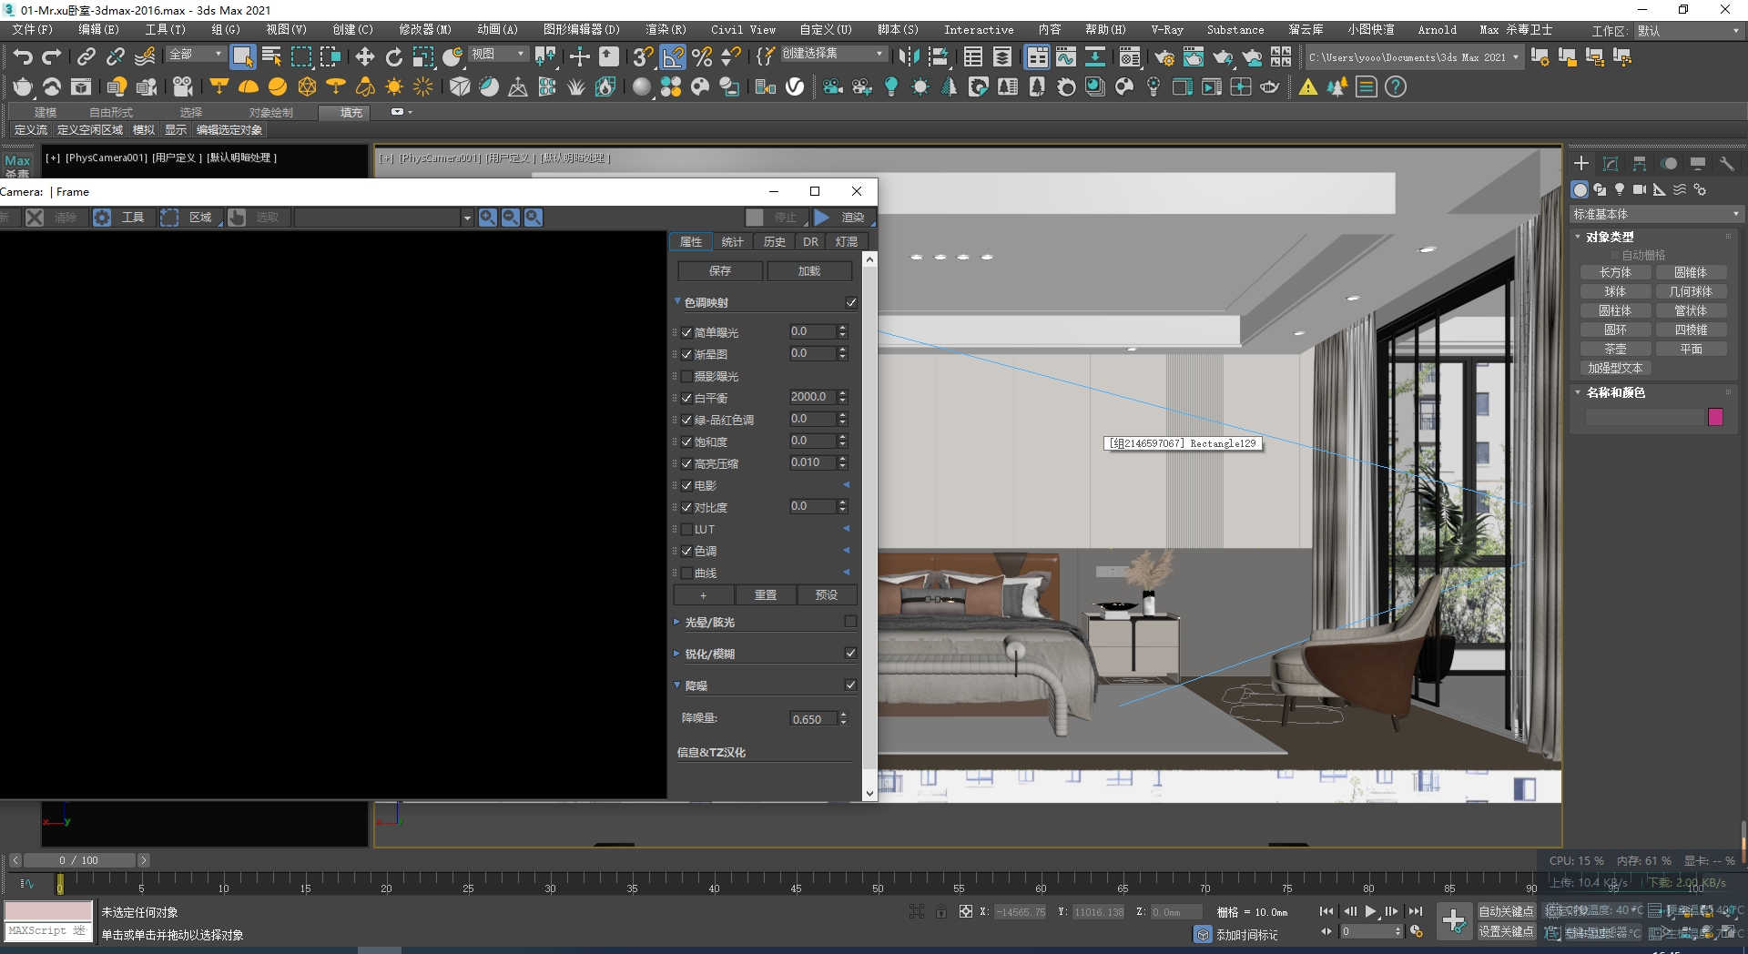Screen dimensions: 1748x954
Task: Click the large Set Key plus icon
Action: tap(1454, 920)
